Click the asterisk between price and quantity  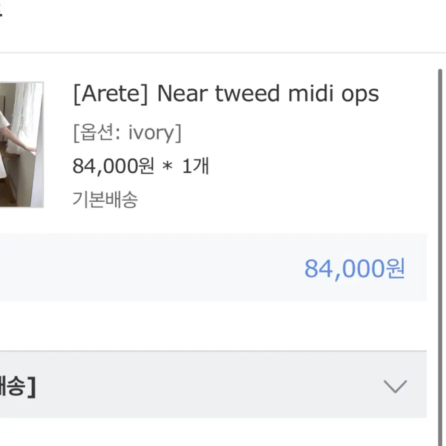coord(167,166)
